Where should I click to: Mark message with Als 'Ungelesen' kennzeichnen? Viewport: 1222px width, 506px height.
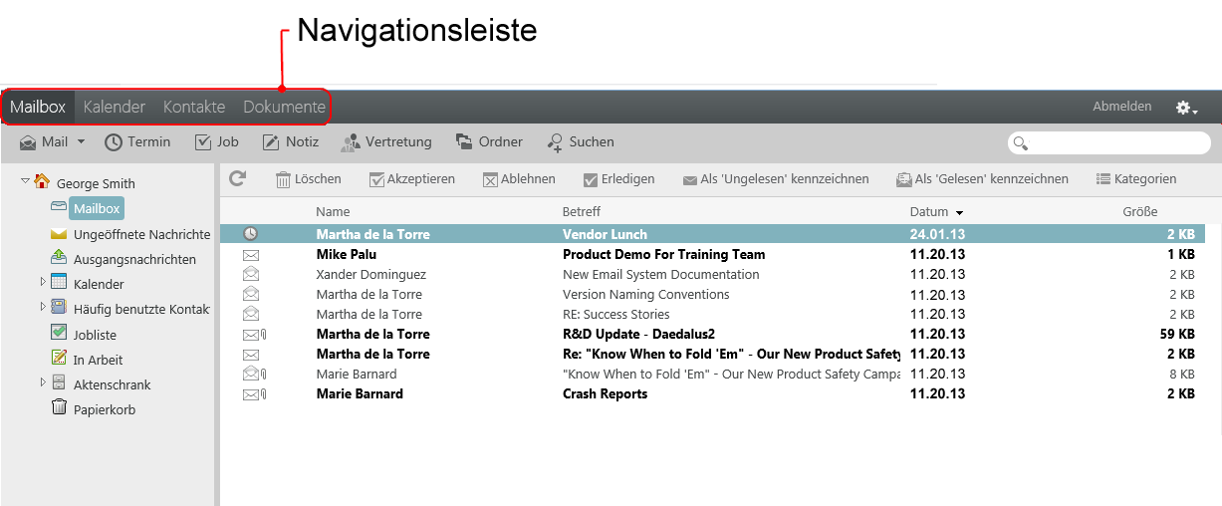pyautogui.click(x=775, y=179)
